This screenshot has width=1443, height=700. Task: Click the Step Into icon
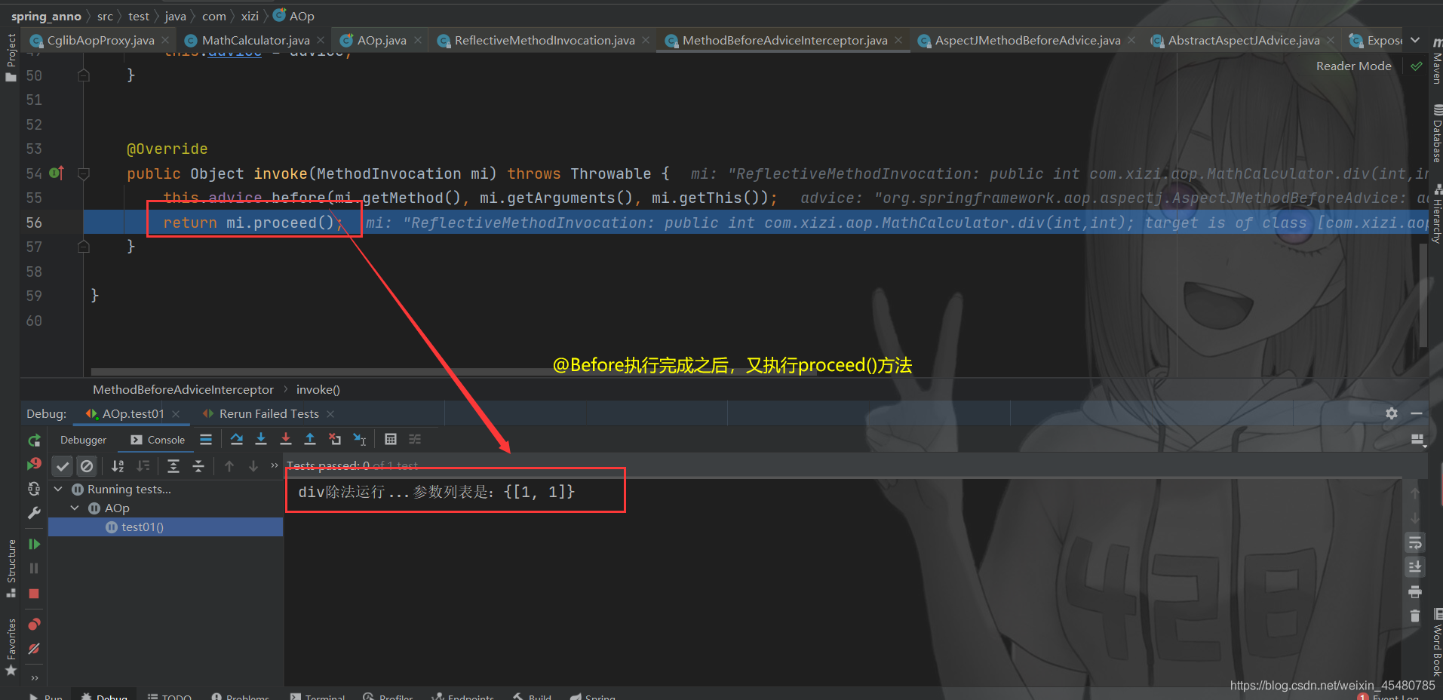click(261, 439)
